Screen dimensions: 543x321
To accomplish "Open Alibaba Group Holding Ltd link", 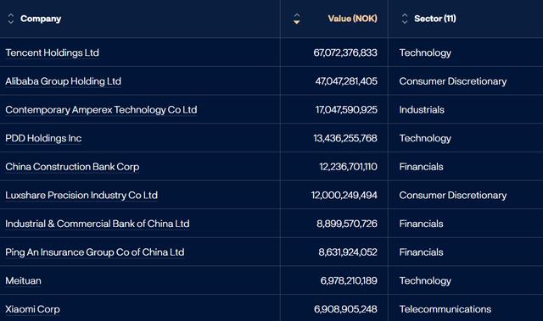I will [x=63, y=81].
